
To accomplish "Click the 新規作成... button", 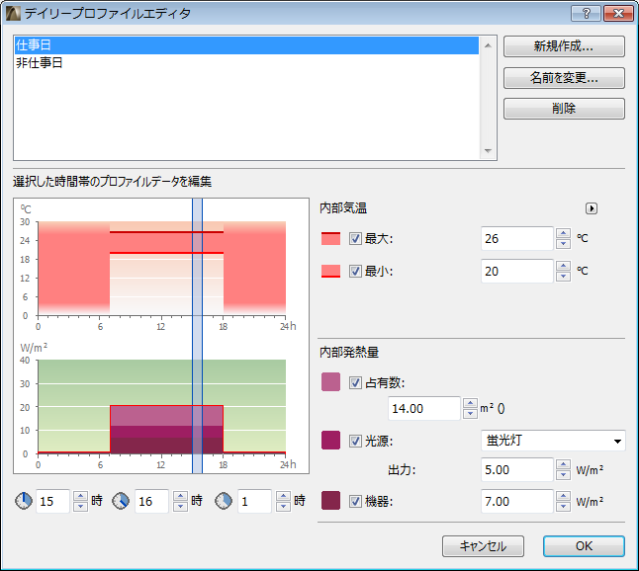I will click(x=564, y=46).
